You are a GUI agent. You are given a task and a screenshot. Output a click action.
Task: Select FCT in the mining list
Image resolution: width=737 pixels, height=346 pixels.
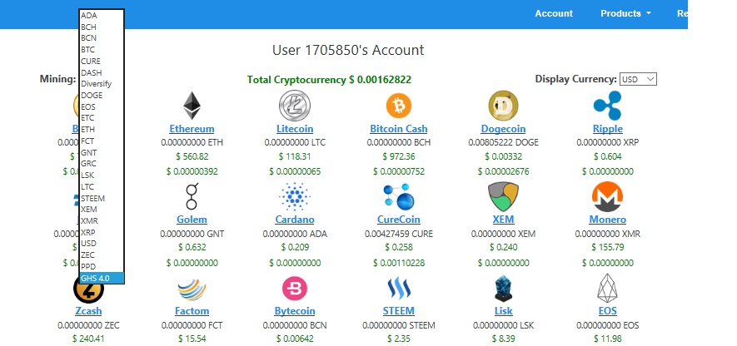coord(101,141)
